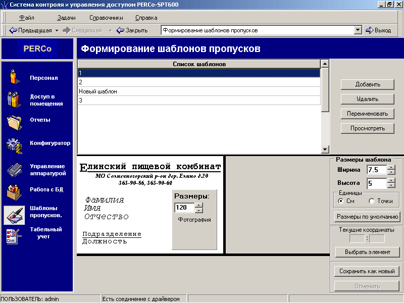Open the Конфигуратор gear icon
The height and width of the screenshot is (303, 404).
tap(14, 146)
